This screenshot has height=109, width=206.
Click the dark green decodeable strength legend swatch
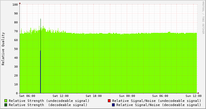tap(6, 105)
